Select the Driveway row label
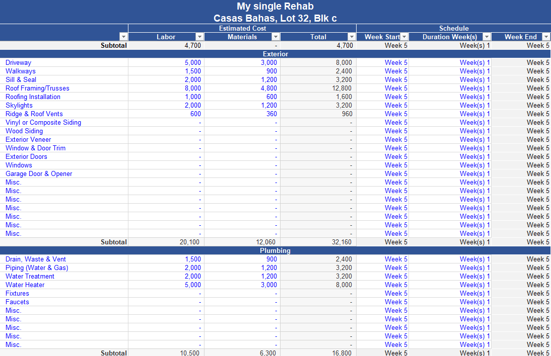 (x=18, y=63)
